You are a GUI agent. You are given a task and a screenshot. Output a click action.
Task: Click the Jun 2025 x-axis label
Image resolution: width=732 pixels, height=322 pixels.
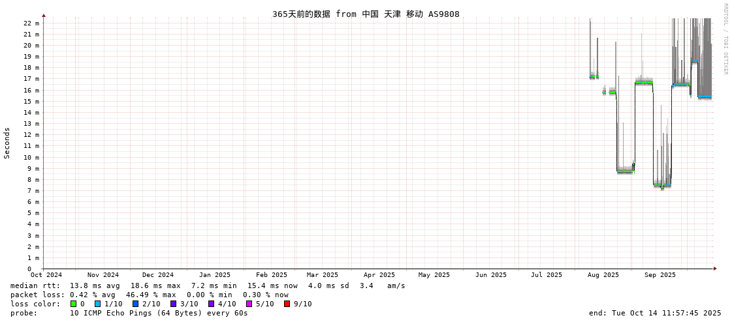[x=490, y=275]
